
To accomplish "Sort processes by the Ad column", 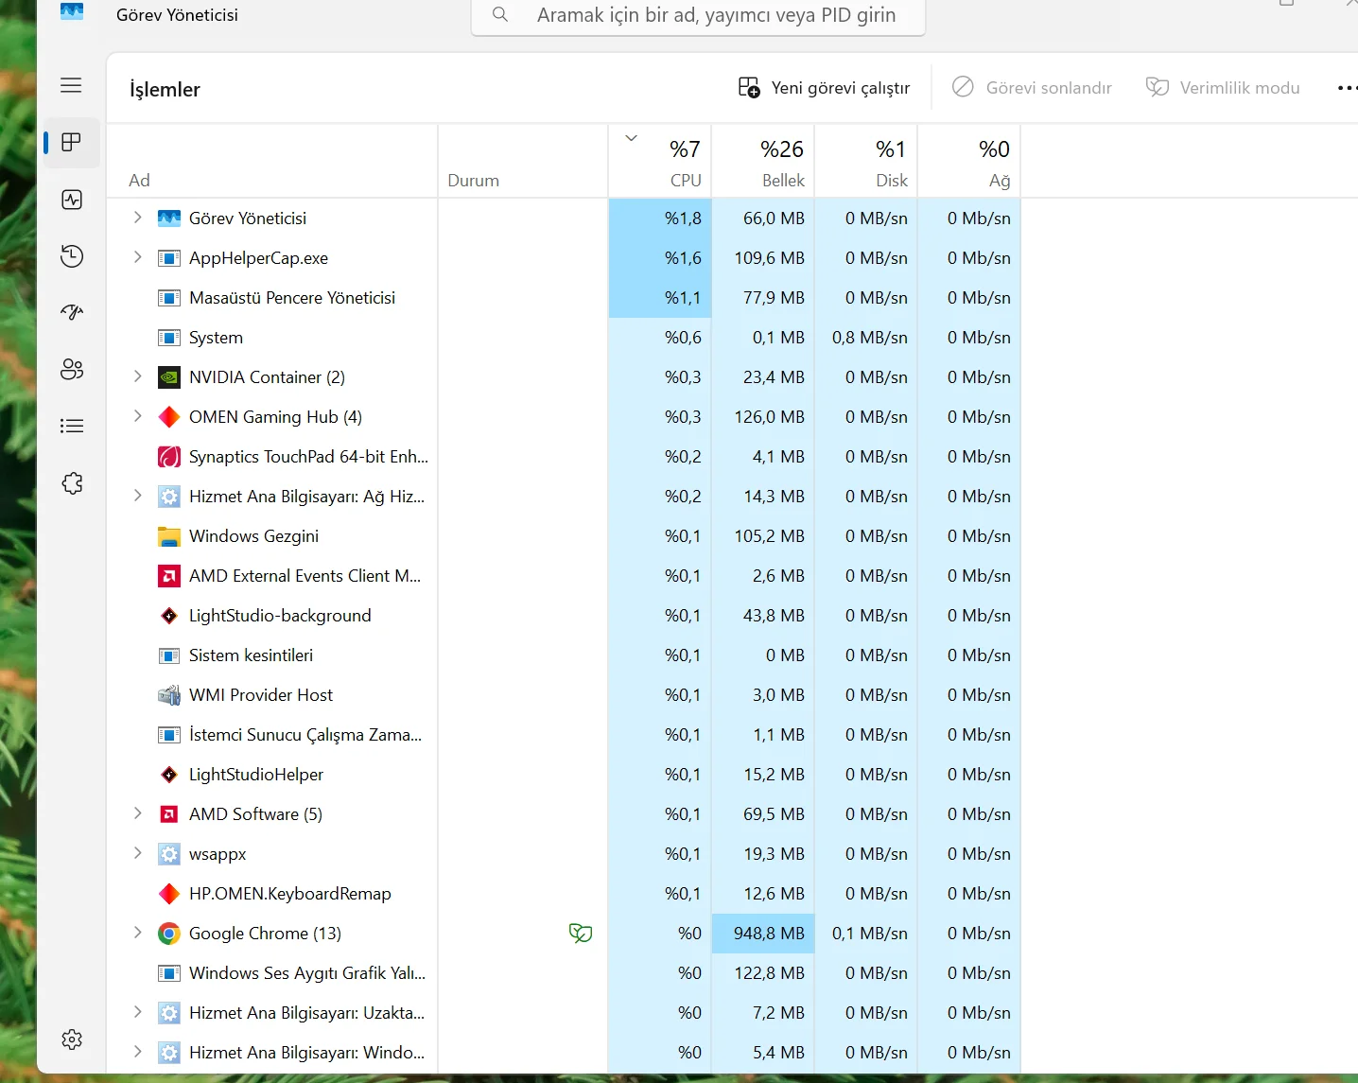I will tap(272, 162).
